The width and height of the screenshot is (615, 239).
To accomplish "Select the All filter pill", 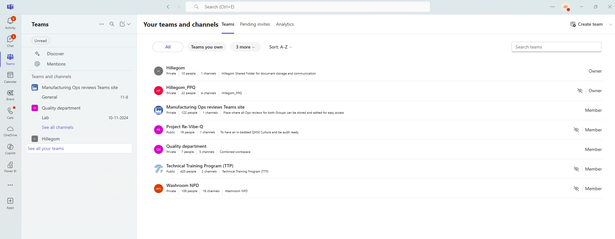I will pyautogui.click(x=168, y=47).
